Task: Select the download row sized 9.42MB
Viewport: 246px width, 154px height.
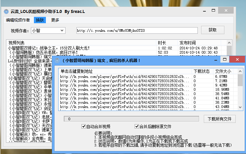Action: click(148, 85)
